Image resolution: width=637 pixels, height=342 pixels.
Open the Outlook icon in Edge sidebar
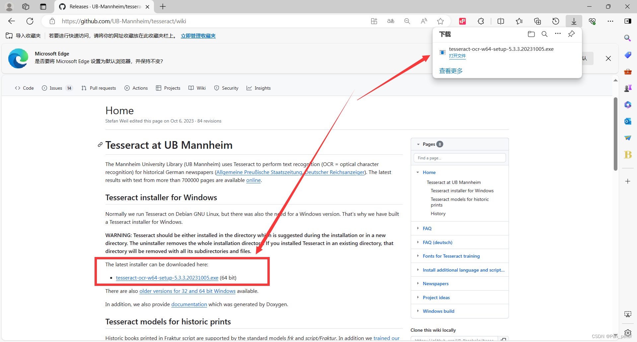click(628, 121)
